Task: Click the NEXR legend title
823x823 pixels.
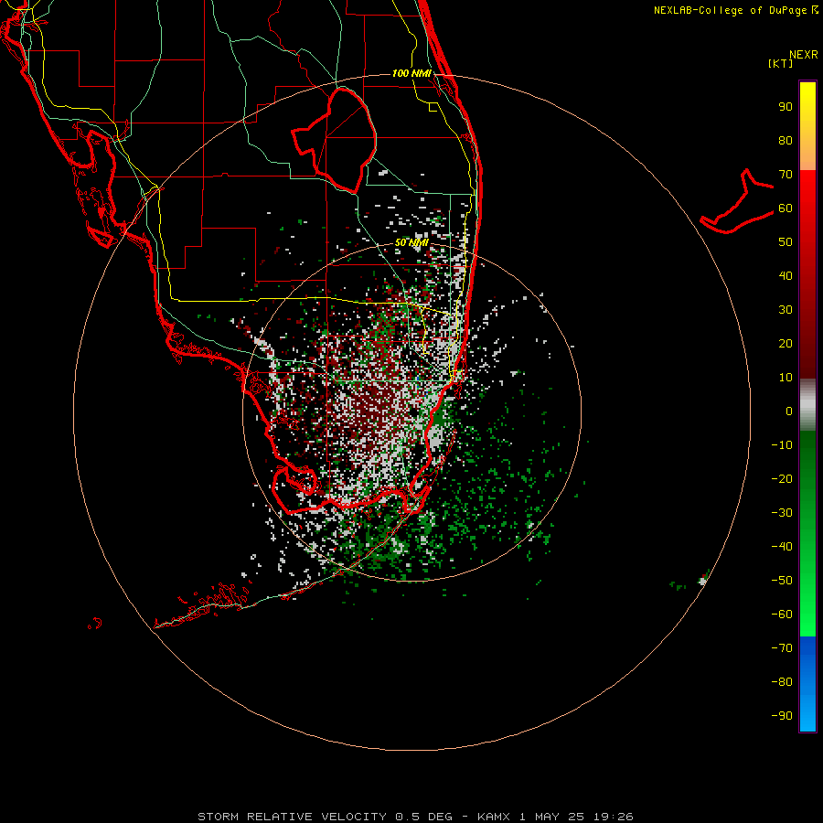Action: (804, 55)
